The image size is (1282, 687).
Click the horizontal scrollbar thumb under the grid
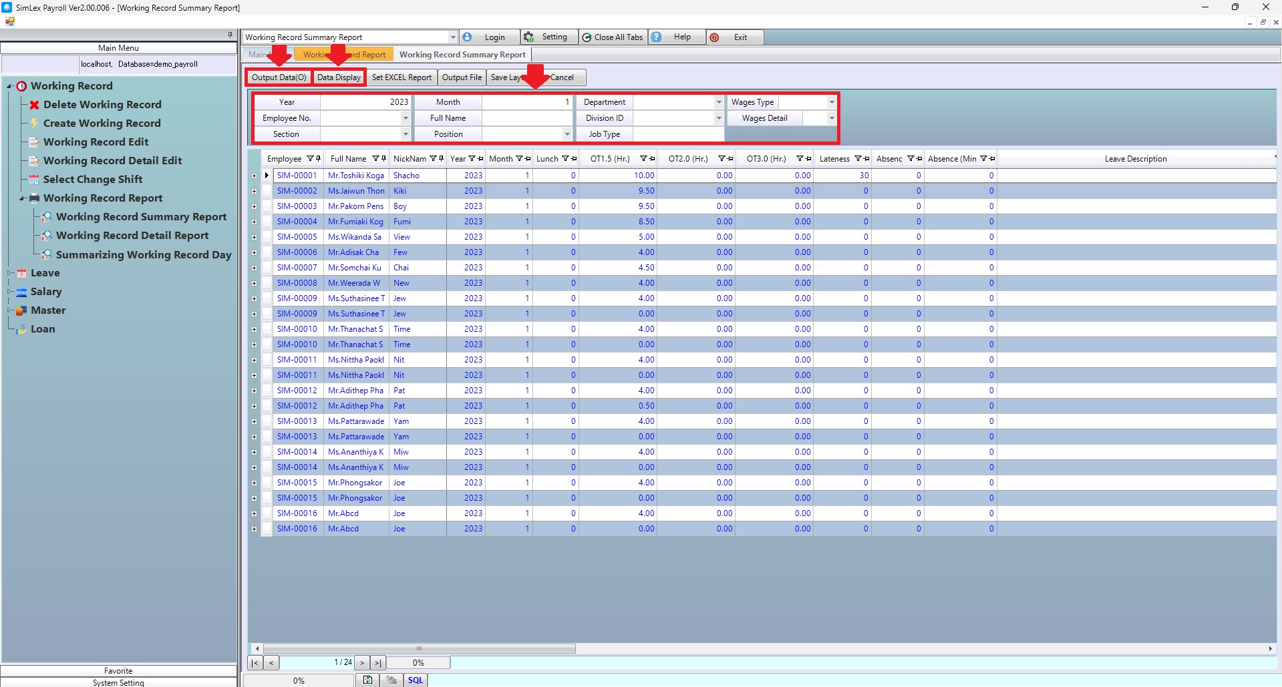click(x=419, y=648)
